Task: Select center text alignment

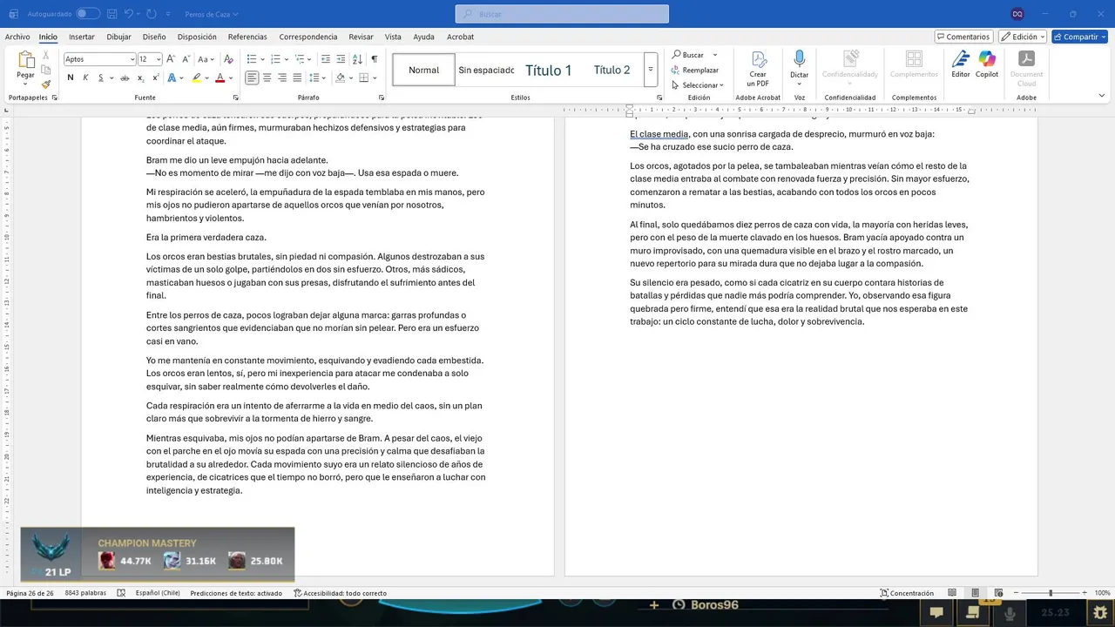Action: point(267,78)
